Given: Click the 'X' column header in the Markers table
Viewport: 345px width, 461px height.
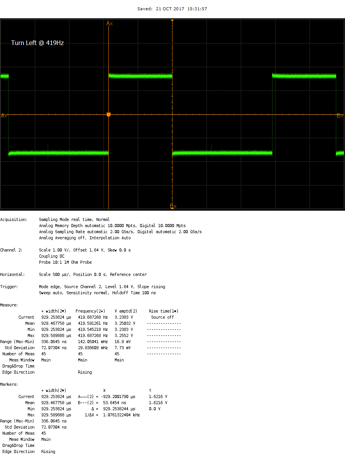Looking at the screenshot, I should (x=104, y=390).
